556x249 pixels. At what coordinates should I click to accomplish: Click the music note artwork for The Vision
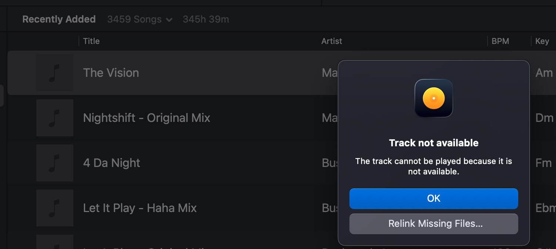pos(54,73)
